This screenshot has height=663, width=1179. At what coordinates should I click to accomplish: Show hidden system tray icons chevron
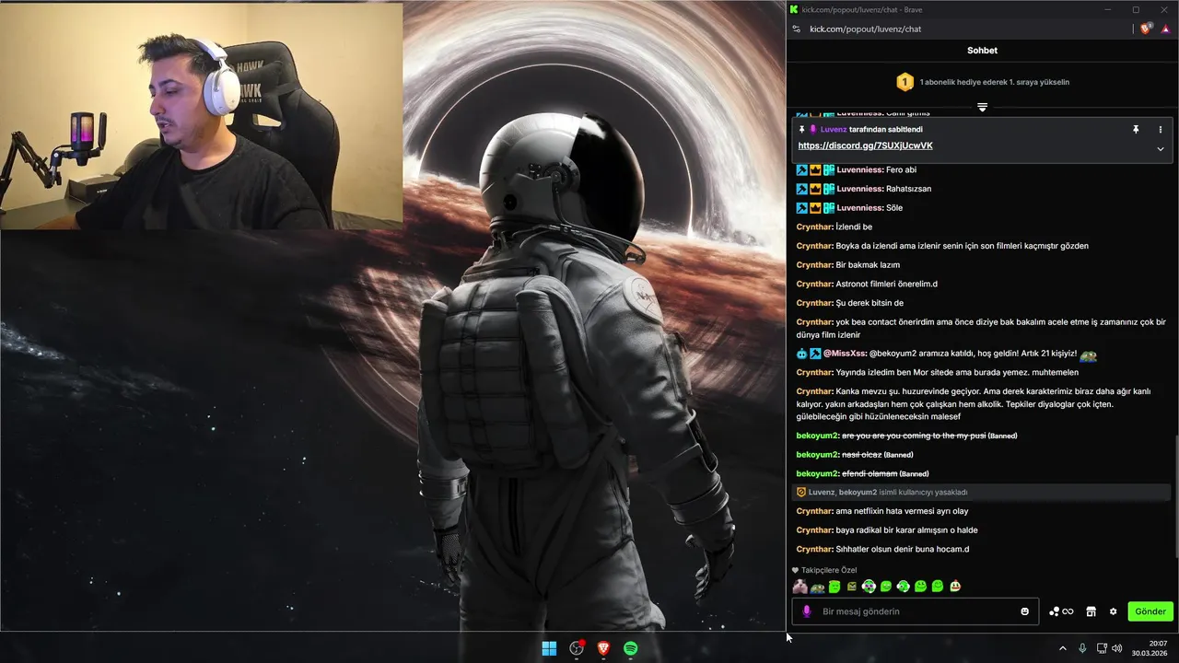(1062, 648)
